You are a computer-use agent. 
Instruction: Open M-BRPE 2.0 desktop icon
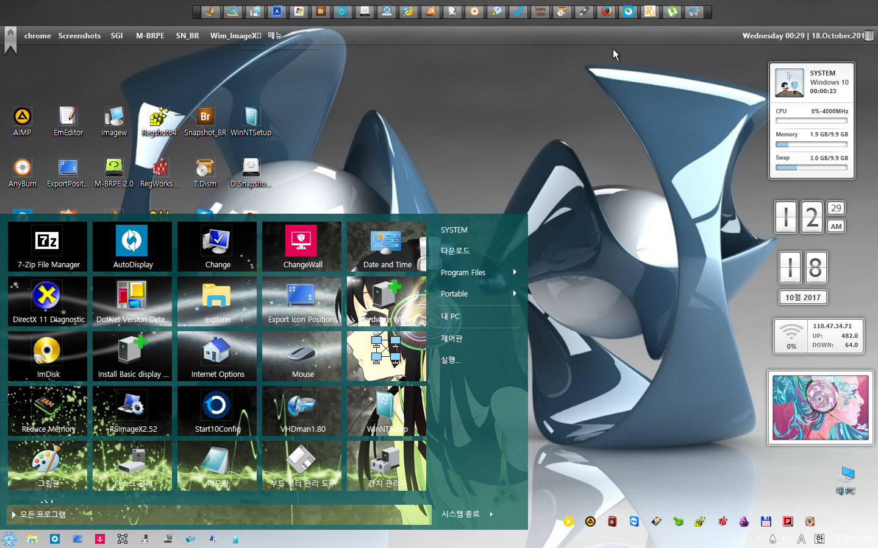coord(114,172)
